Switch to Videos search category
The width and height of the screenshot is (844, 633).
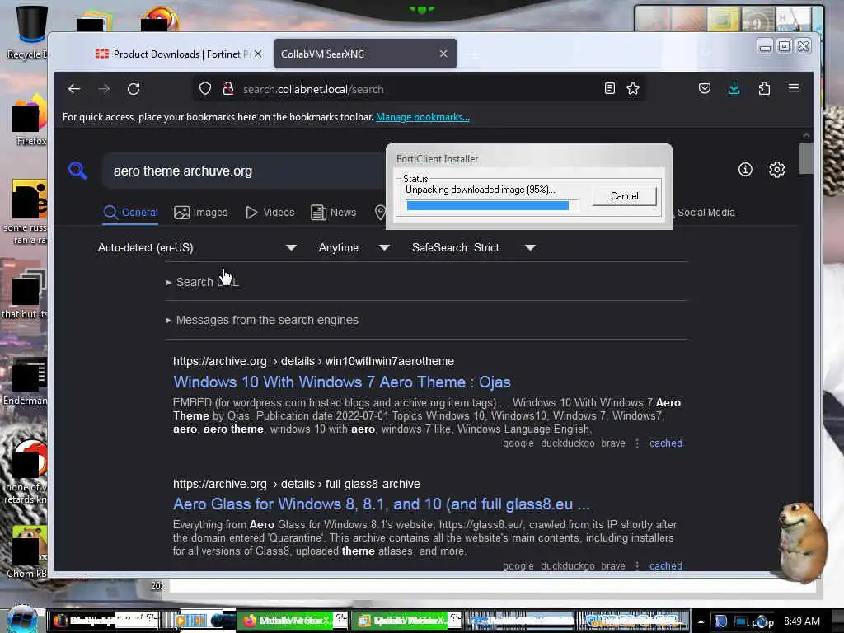pos(270,213)
